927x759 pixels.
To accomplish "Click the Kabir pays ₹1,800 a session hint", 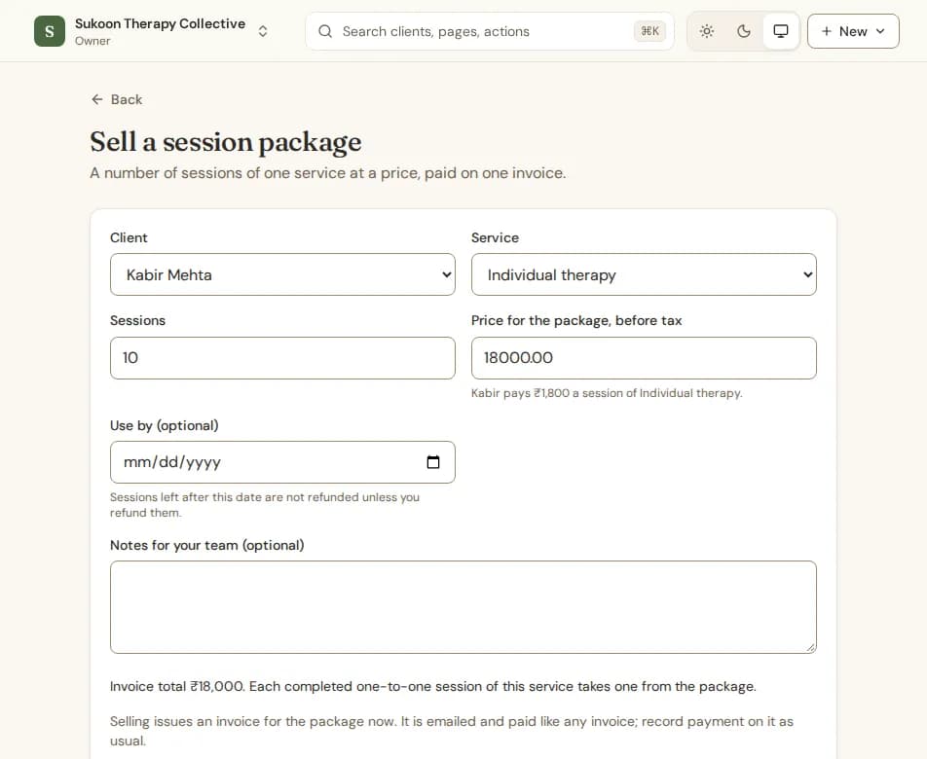I will tap(607, 393).
